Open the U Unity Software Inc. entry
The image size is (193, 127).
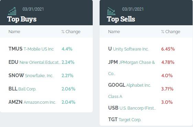129,49
